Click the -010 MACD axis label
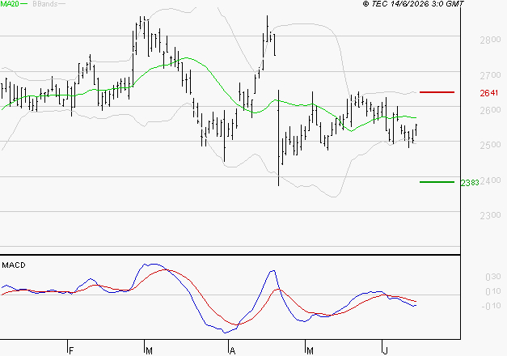The width and height of the screenshot is (507, 356). pos(491,306)
